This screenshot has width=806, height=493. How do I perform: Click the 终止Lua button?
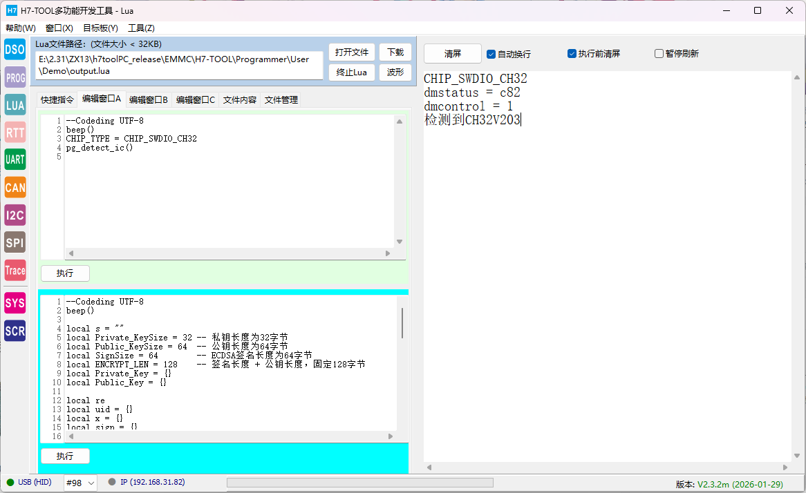352,72
